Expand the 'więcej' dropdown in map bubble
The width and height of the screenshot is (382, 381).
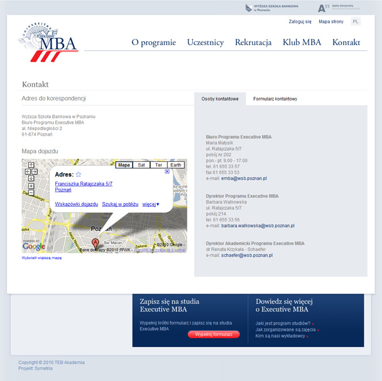(151, 204)
